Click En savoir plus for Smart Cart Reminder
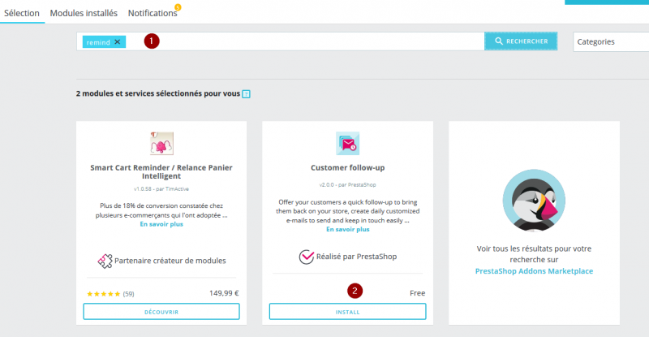Viewport: 649px width, 337px height. pyautogui.click(x=161, y=224)
